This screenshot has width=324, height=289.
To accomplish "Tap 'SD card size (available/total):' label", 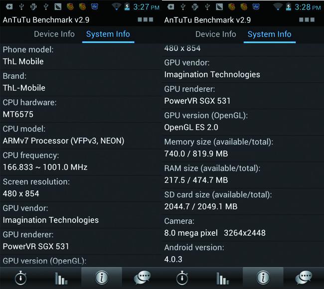I will pos(218,195).
